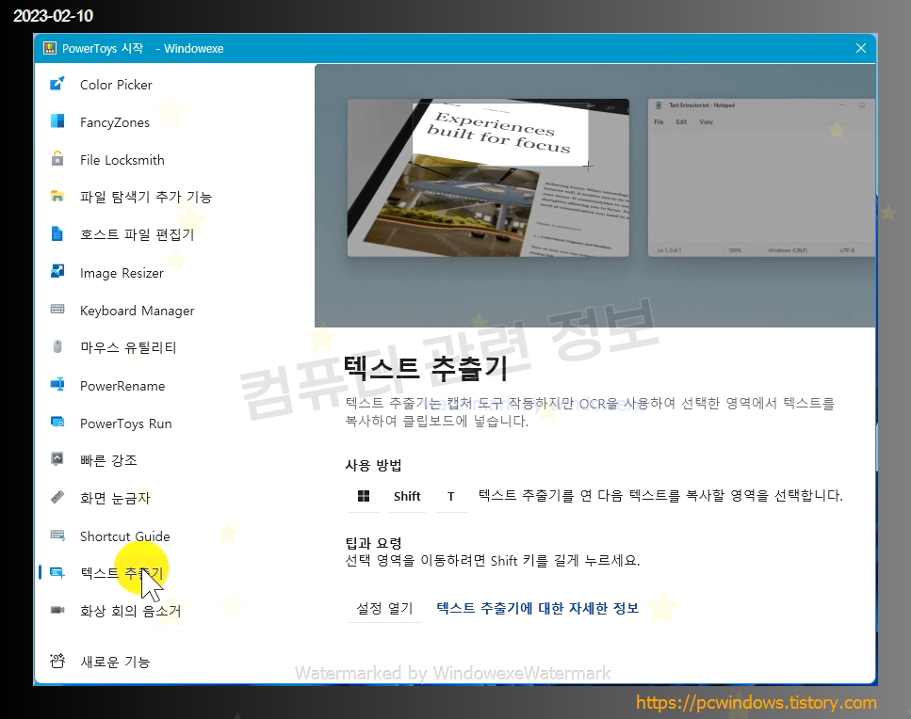Open the Color Picker page

coord(116,85)
